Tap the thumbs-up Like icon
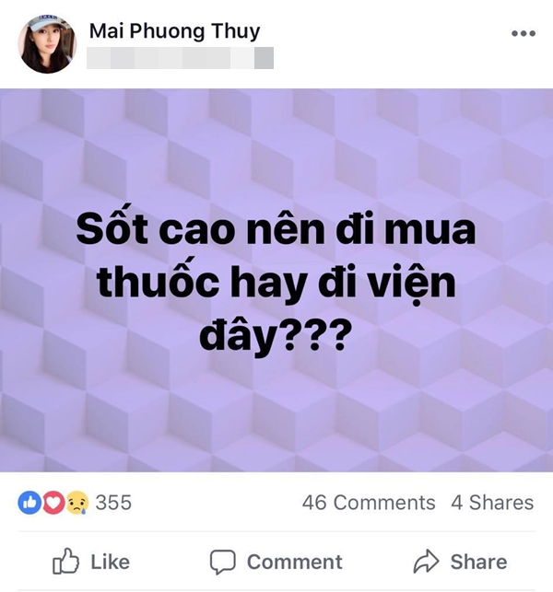This screenshot has height=592, width=553. click(65, 561)
